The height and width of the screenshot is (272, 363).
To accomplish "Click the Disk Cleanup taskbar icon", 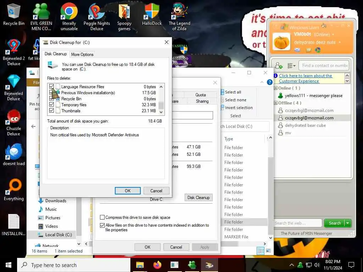I will [209, 265].
